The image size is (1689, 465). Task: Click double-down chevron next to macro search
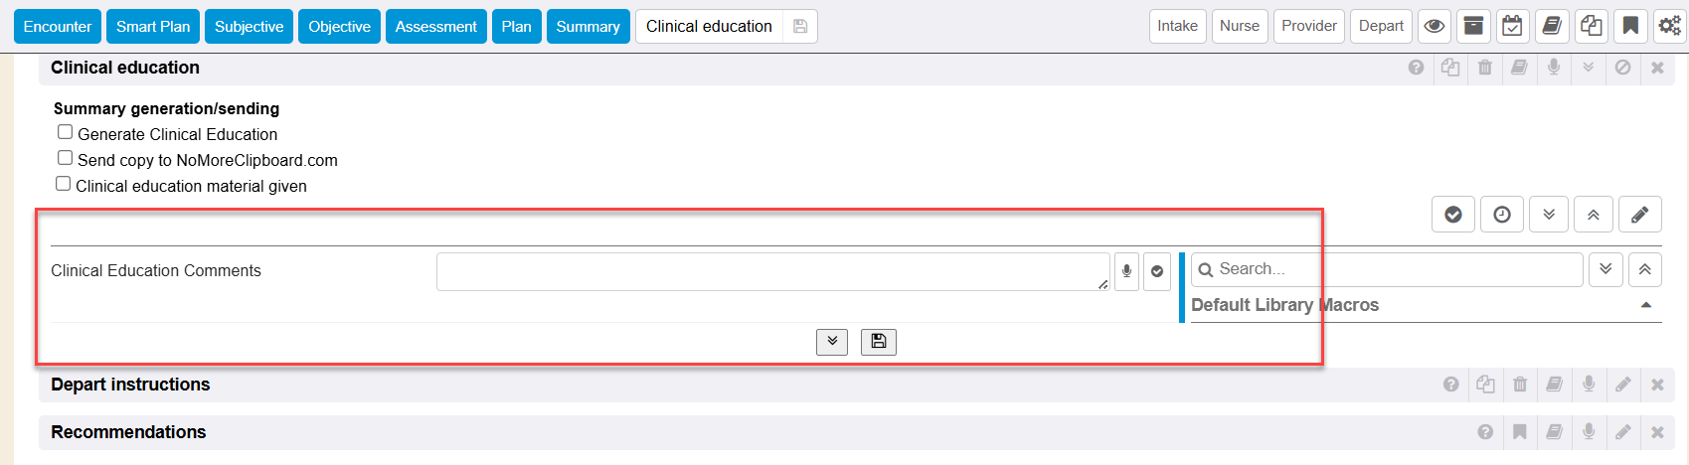tap(1605, 269)
